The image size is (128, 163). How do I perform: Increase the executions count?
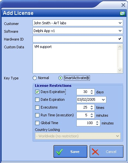(92, 106)
